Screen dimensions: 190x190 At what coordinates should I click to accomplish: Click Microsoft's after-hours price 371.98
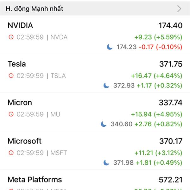click(123, 162)
